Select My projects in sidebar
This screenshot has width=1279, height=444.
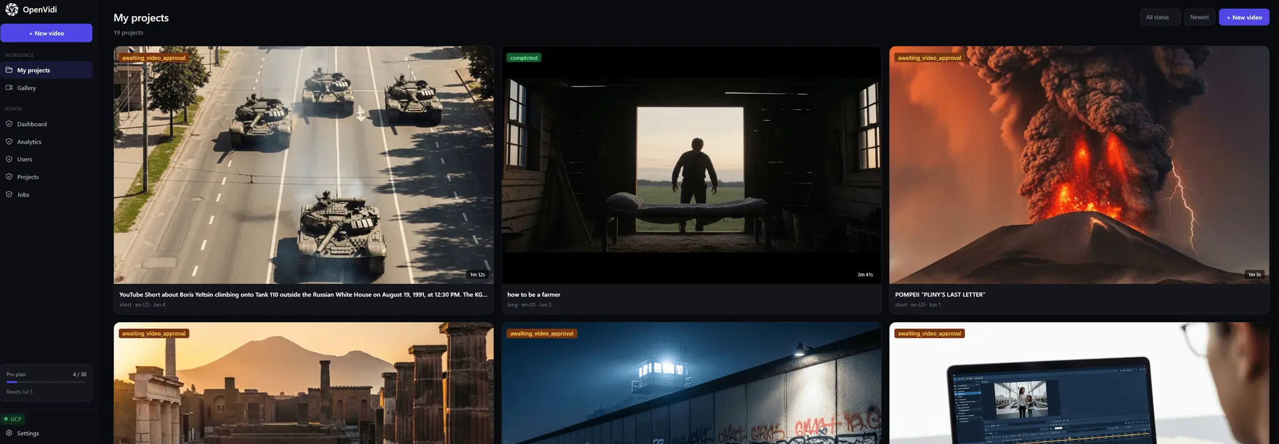point(46,70)
